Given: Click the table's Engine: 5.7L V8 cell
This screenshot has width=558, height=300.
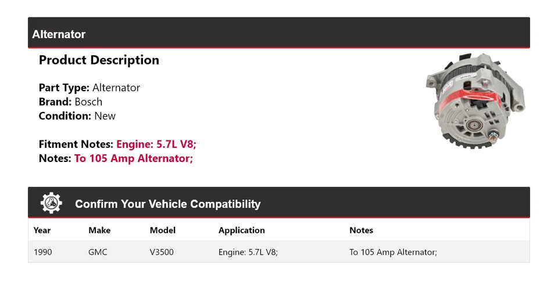Looking at the screenshot, I should click(x=248, y=252).
